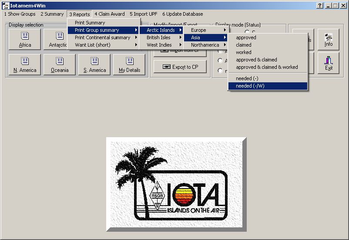Close the 3 Reports menu
This screenshot has width=349, height=240.
click(80, 14)
